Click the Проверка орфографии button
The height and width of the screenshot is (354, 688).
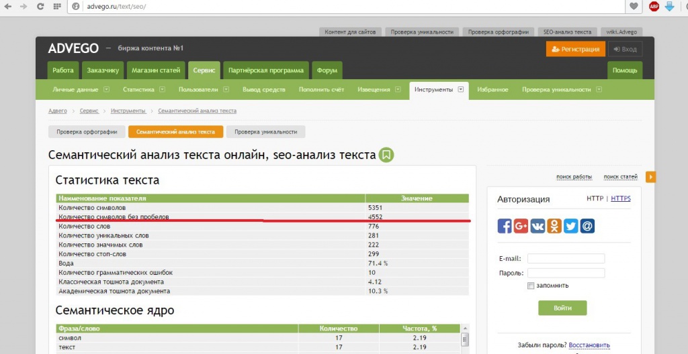(x=87, y=132)
